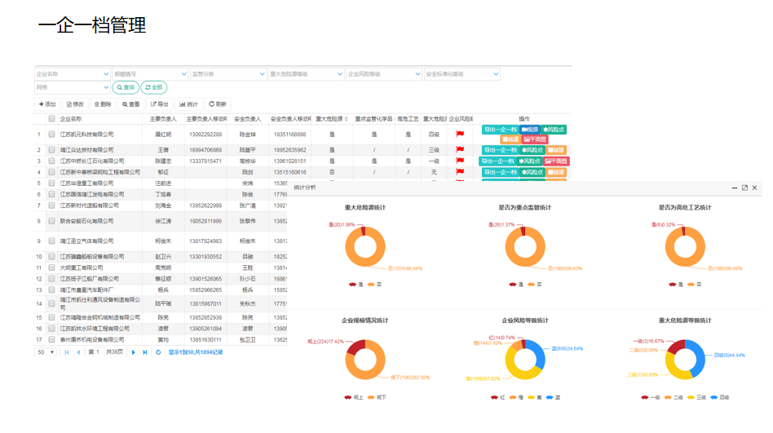Screen dimensions: 773x433
Task: Click the 刷新 (refresh) toolbar button
Action: (218, 104)
